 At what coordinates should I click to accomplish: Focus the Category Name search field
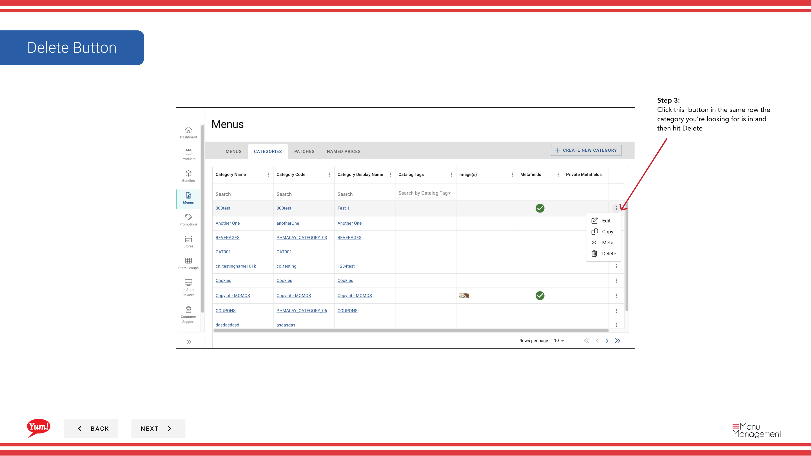[242, 194]
